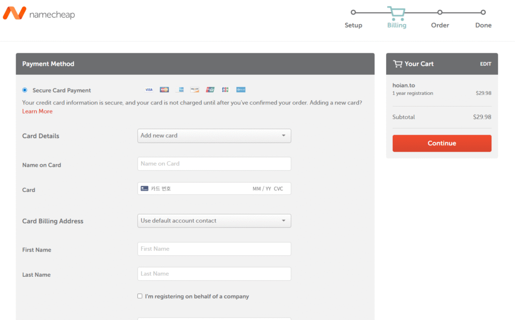Image resolution: width=515 pixels, height=320 pixels.
Task: Check "I'm registering on behalf of a company"
Action: pyautogui.click(x=140, y=296)
